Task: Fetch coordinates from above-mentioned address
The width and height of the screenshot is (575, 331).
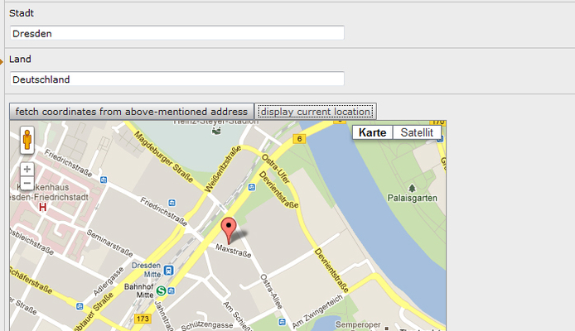Action: (132, 112)
